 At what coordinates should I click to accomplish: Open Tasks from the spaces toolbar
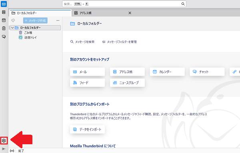point(4,28)
